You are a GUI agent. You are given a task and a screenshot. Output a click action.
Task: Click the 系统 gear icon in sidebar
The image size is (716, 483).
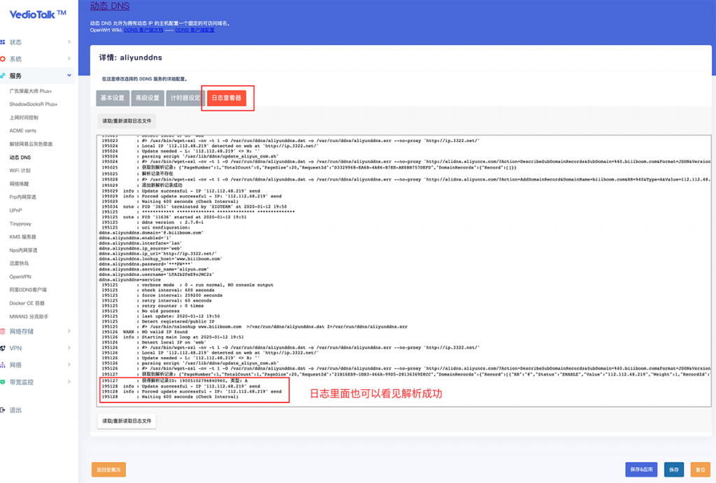pyautogui.click(x=3, y=59)
